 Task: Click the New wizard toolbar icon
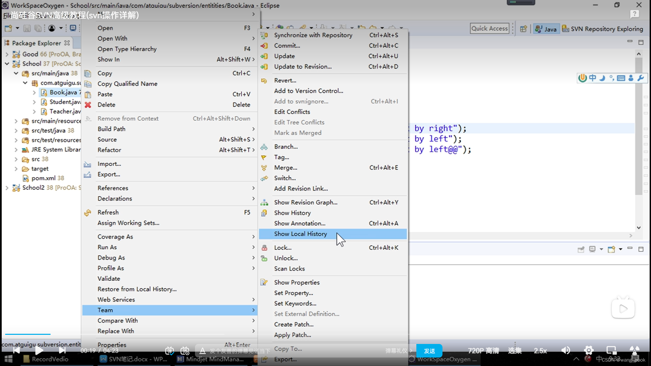pyautogui.click(x=8, y=28)
